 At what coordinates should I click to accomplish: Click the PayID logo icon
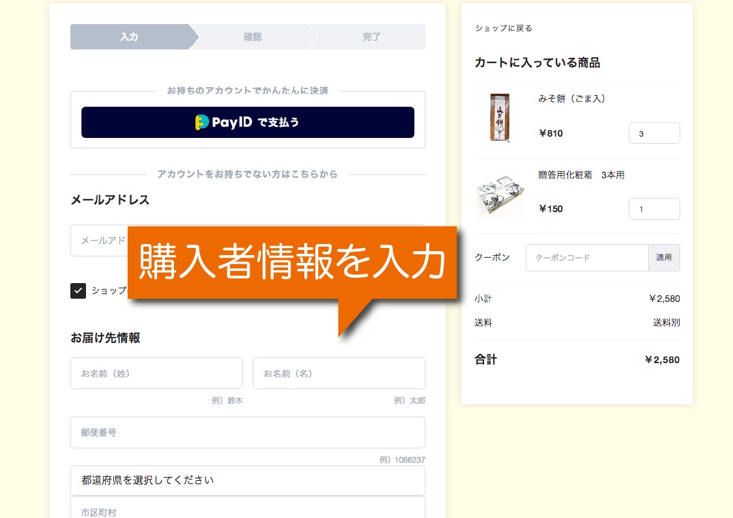(202, 122)
